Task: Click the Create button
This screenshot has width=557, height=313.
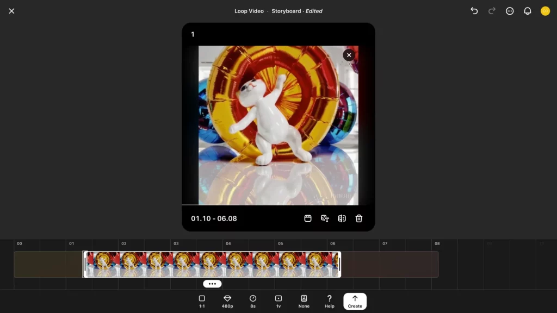Action: (355, 301)
